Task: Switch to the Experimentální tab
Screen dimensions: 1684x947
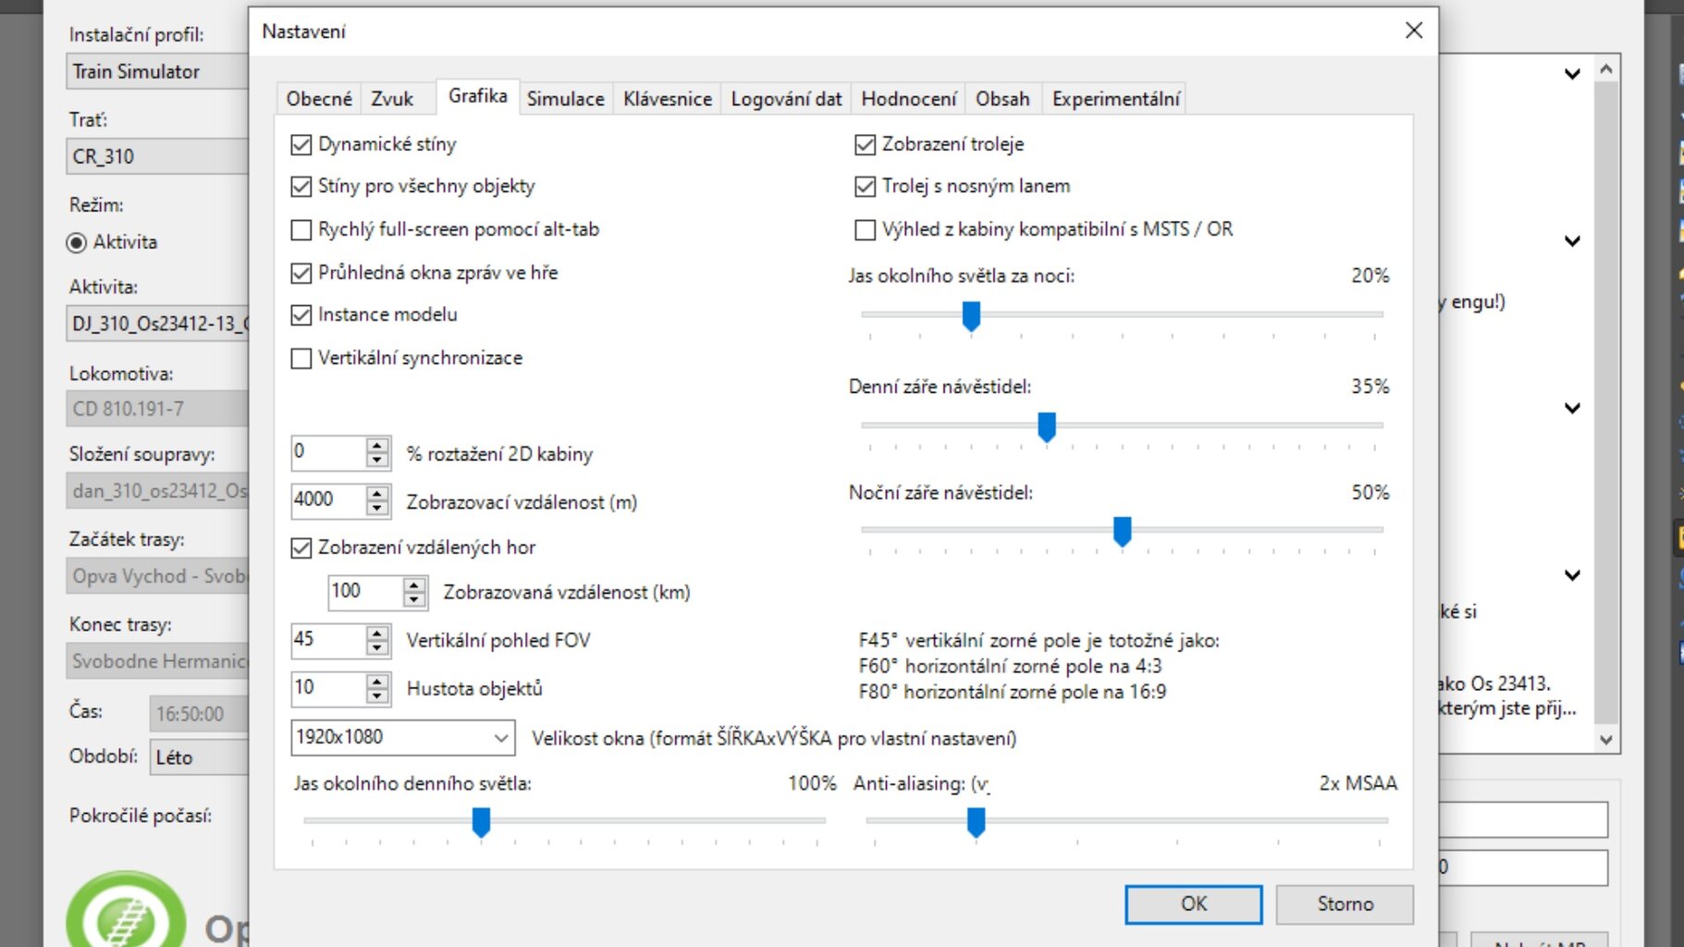Action: pos(1115,99)
